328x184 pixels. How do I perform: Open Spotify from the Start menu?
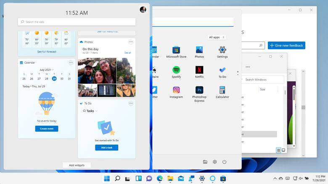pos(176,70)
